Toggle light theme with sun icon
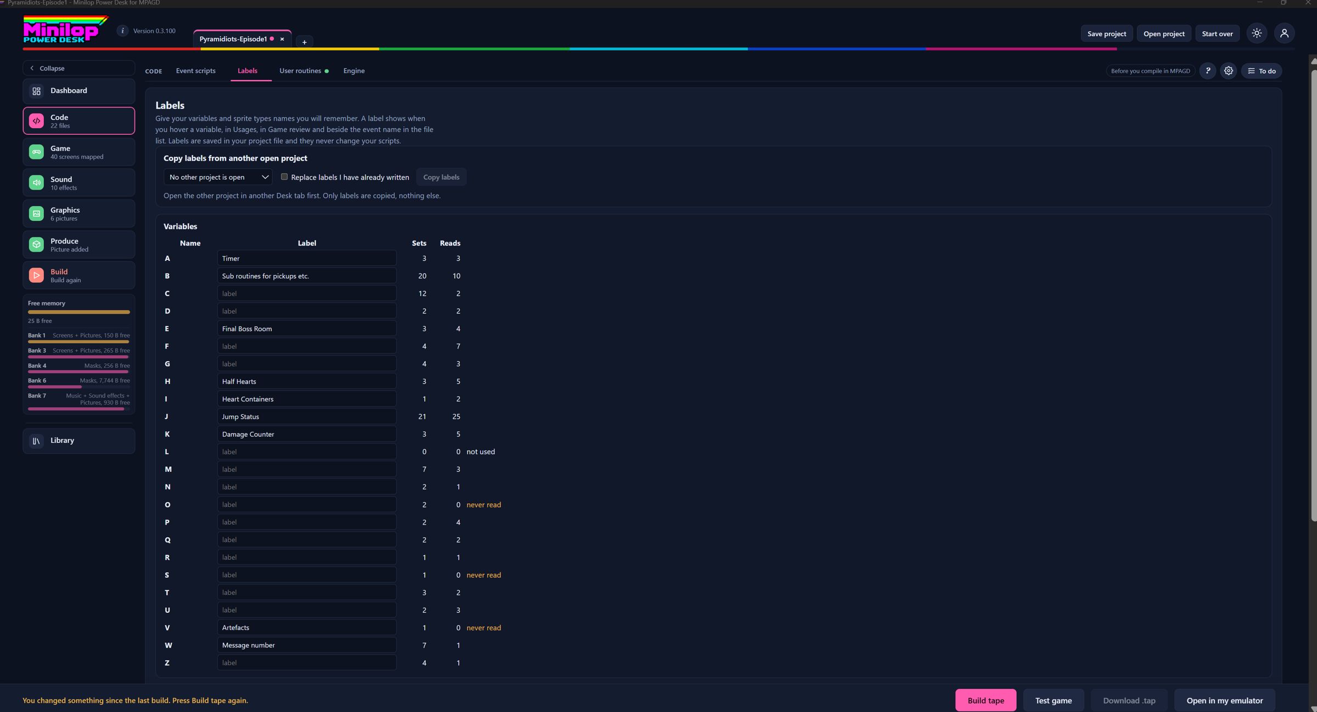The image size is (1317, 712). tap(1257, 33)
